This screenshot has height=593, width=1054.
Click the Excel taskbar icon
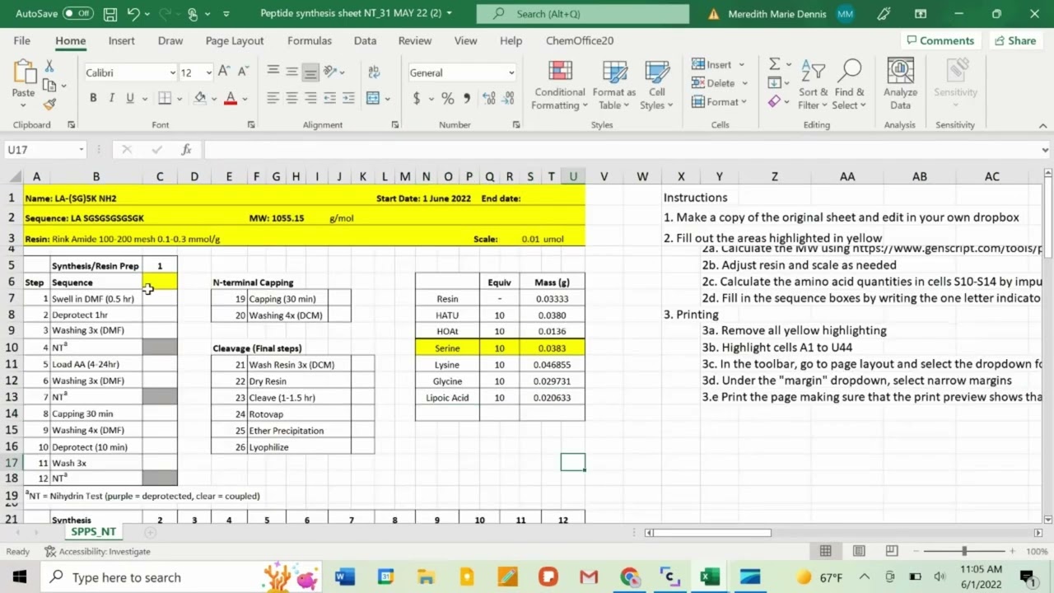(x=710, y=577)
